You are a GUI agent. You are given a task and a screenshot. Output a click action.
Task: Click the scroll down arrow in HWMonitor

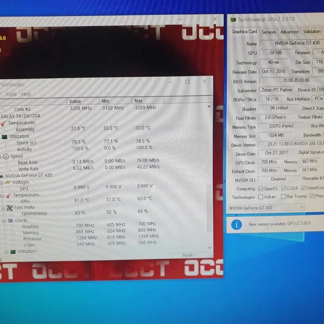(210, 248)
